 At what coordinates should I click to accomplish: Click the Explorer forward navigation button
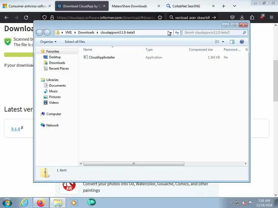(47, 32)
